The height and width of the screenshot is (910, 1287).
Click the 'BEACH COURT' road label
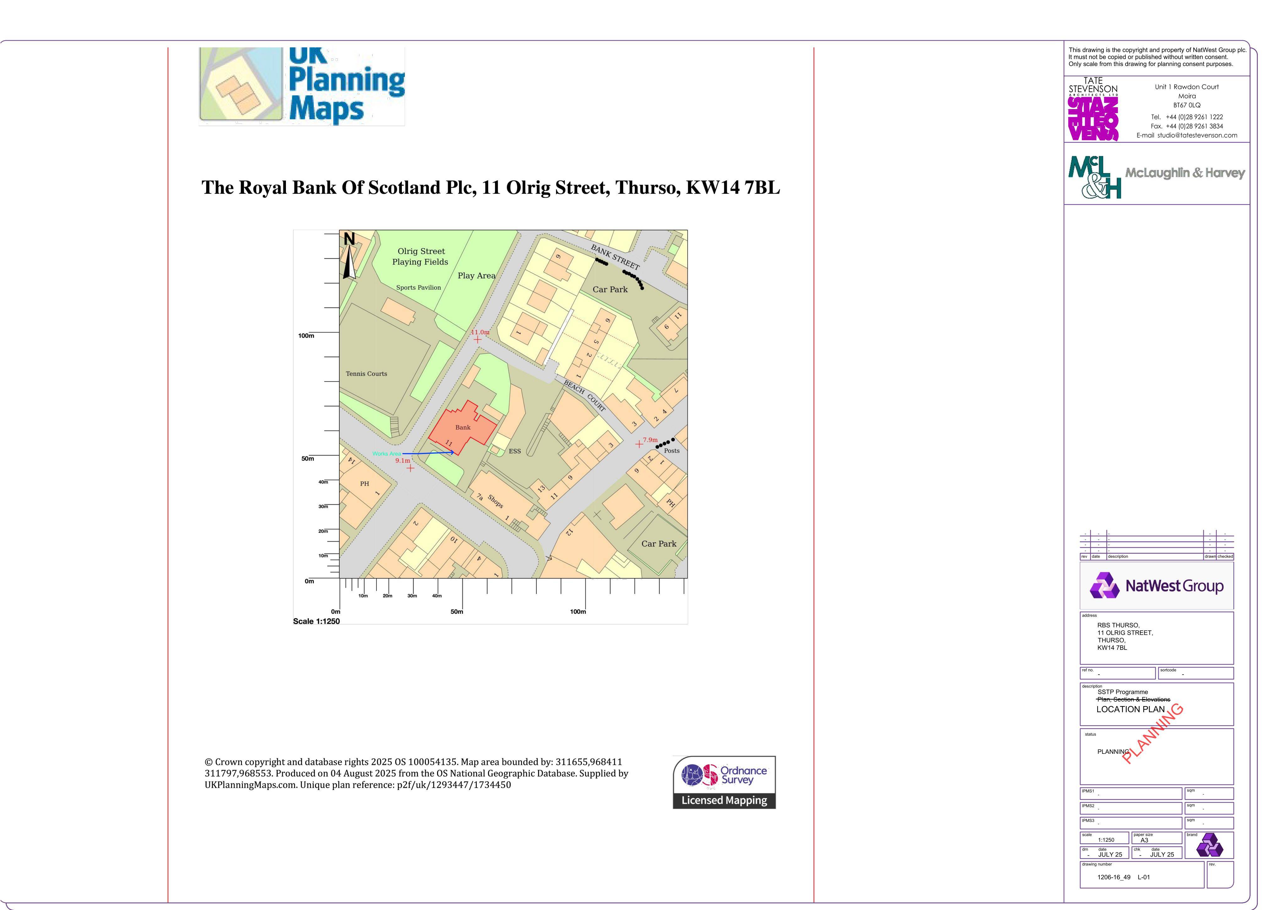coord(585,396)
